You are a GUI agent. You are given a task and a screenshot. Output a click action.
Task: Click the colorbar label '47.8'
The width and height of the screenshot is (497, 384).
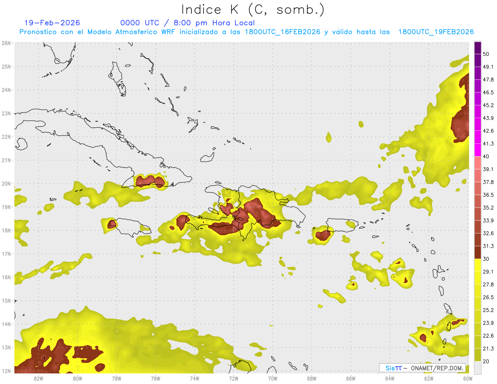(488, 80)
